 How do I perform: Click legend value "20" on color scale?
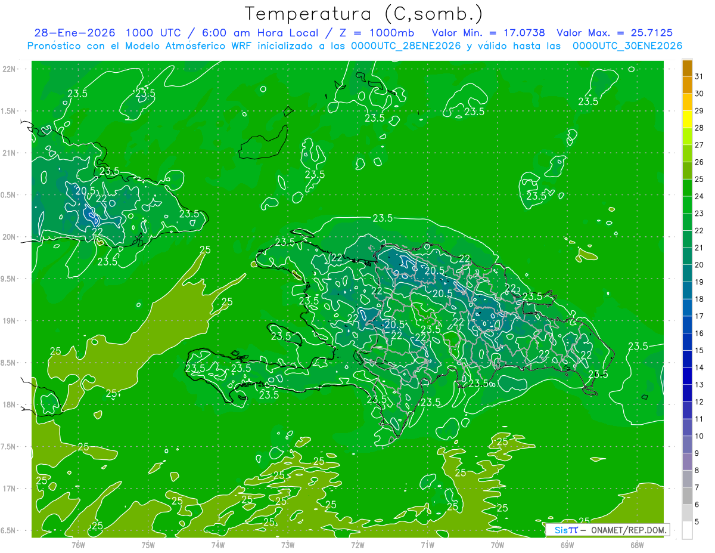tap(700, 265)
